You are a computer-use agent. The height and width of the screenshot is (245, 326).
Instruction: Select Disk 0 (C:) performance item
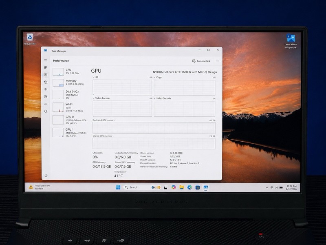[70, 95]
